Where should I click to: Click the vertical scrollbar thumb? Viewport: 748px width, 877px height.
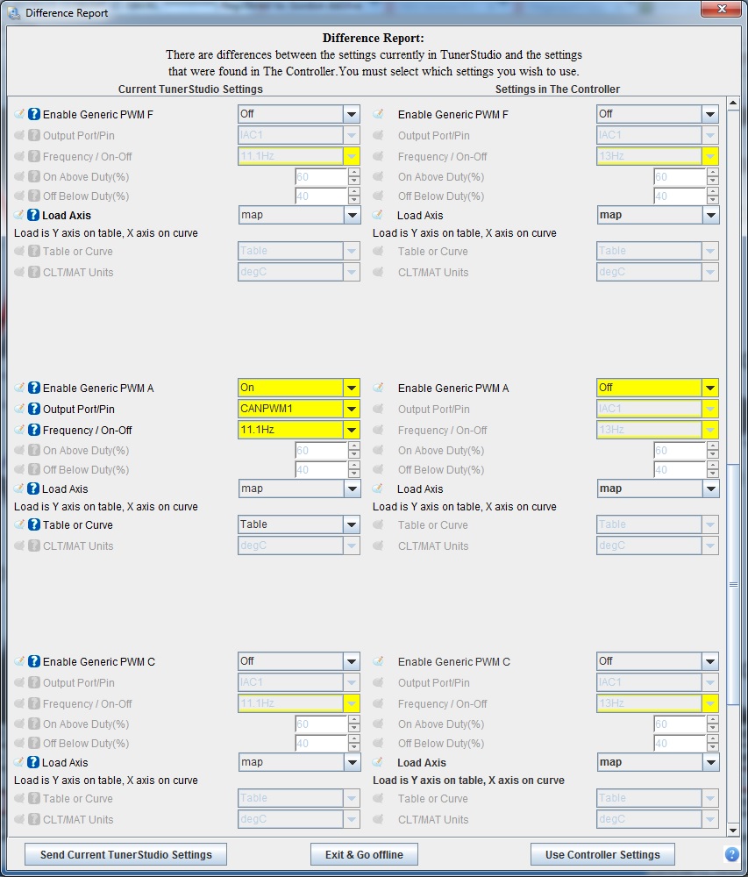733,584
